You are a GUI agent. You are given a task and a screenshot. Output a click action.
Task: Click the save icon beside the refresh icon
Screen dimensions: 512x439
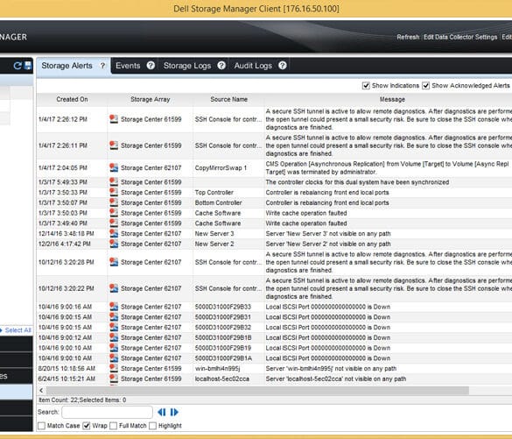[28, 66]
